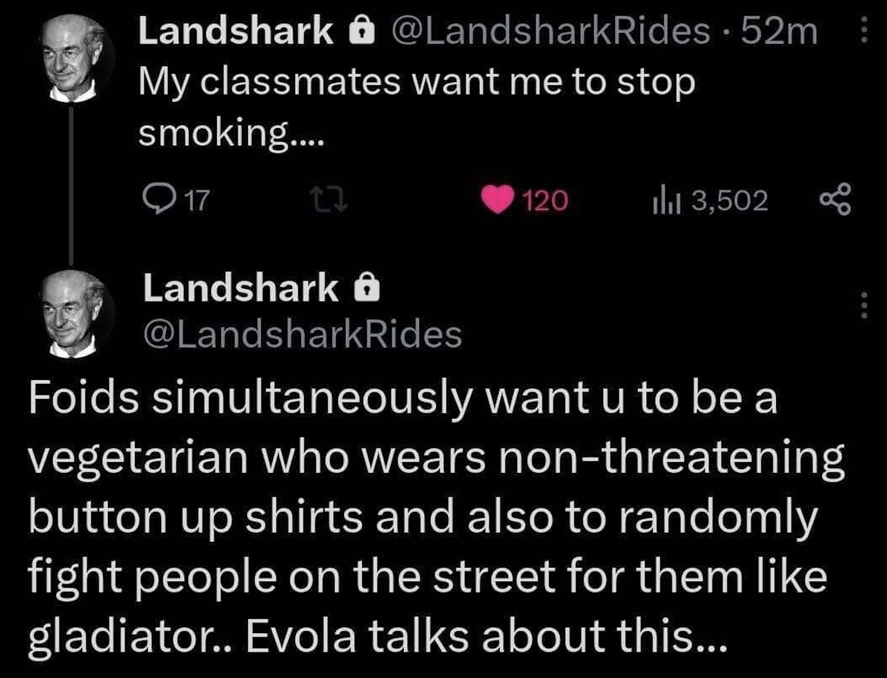Like the "stop smoking" tweet with the heart icon

click(x=498, y=200)
